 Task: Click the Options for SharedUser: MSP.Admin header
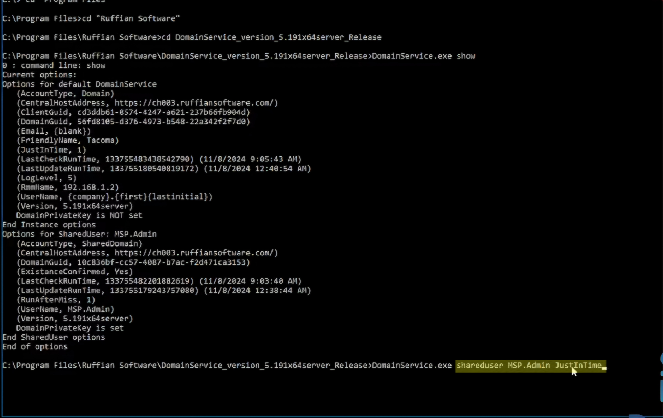click(x=79, y=234)
